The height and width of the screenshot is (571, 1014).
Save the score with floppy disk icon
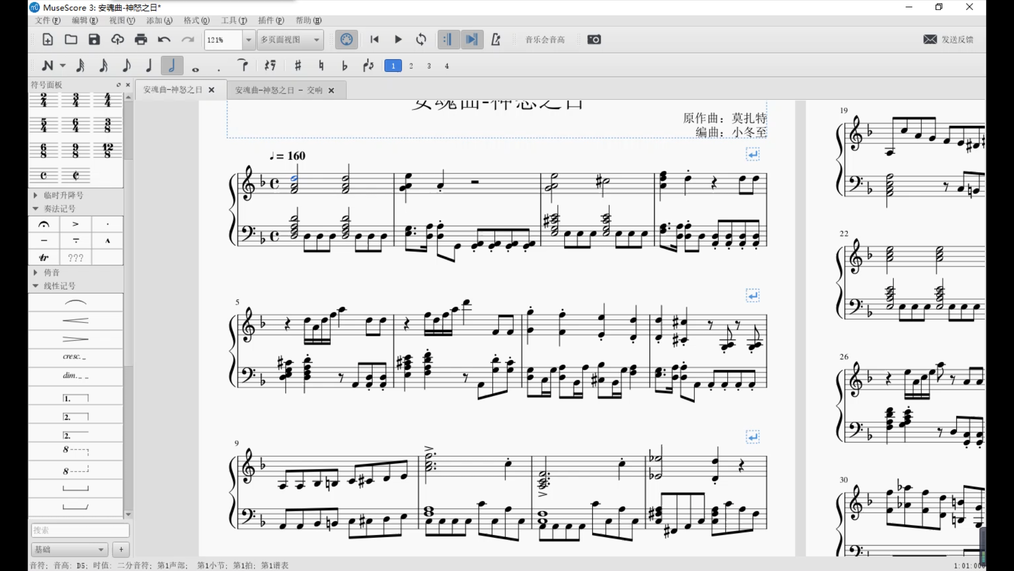click(94, 40)
